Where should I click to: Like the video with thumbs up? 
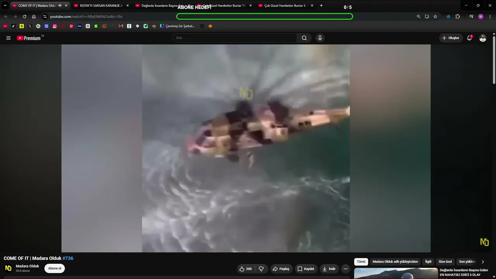click(x=246, y=269)
